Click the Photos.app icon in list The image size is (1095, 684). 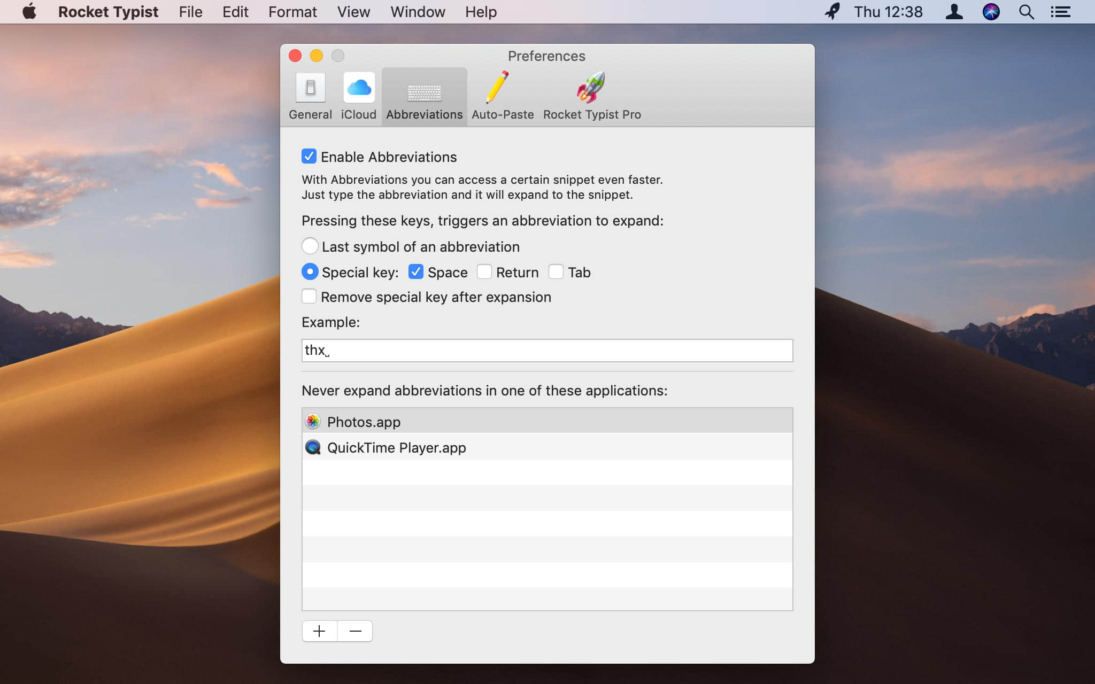coord(313,422)
